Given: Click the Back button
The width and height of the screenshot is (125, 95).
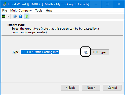Looking at the screenshot, I should [x=70, y=88].
